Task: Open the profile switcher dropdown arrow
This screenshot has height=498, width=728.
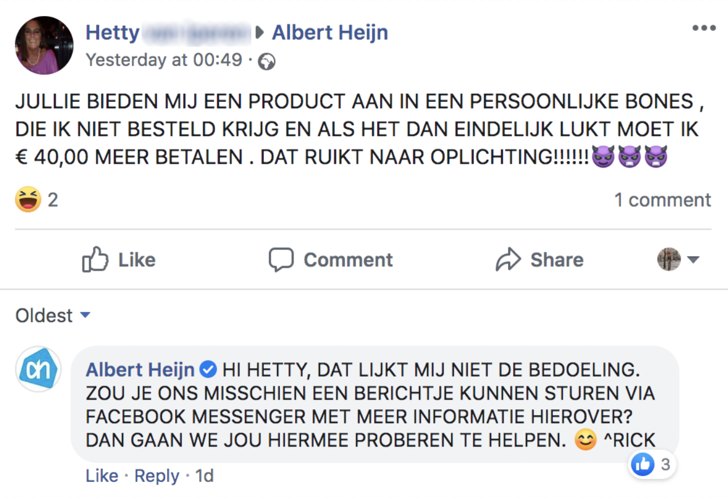Action: click(693, 260)
